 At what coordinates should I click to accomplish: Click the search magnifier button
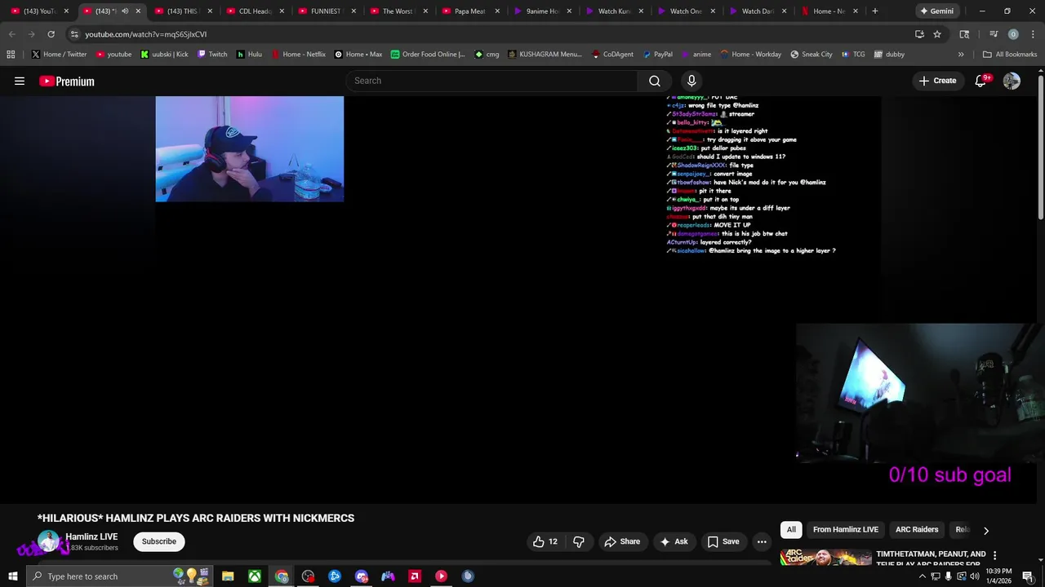click(655, 81)
